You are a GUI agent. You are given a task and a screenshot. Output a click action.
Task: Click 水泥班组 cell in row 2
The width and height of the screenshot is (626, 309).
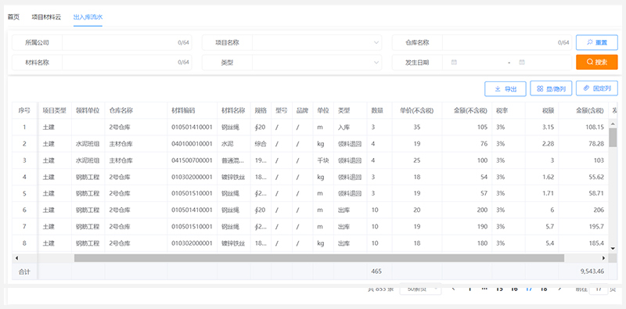click(88, 144)
